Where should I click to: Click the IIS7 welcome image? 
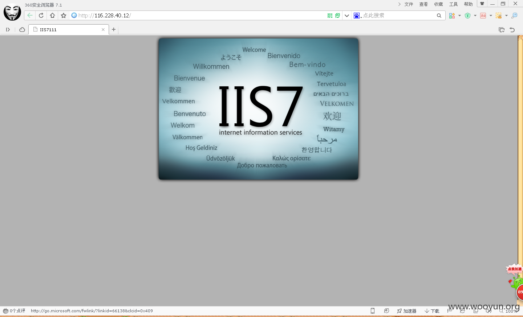pyautogui.click(x=258, y=109)
